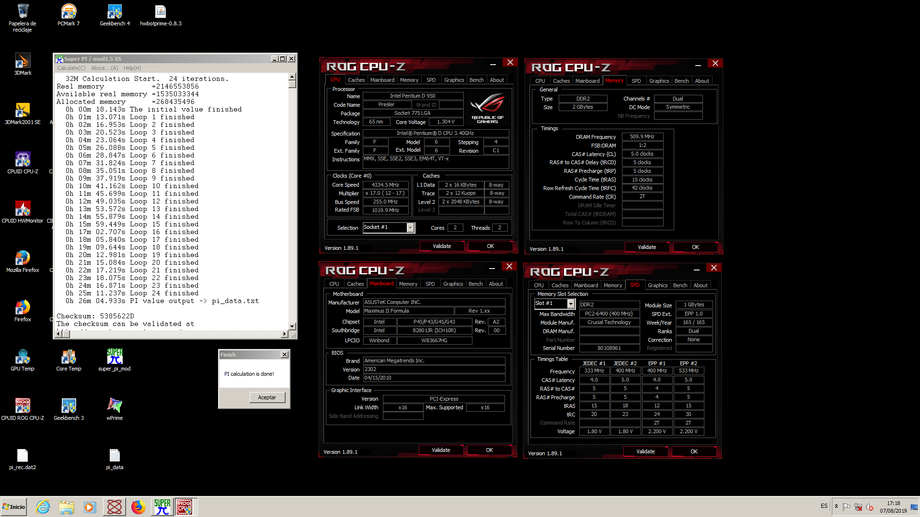Close the Finish dialog
The width and height of the screenshot is (920, 517).
tap(285, 355)
